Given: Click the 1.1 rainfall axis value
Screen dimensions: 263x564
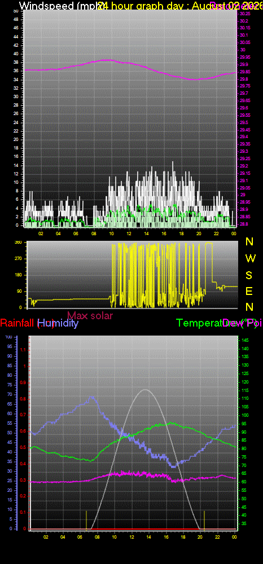Looking at the screenshot, I should tap(24, 350).
